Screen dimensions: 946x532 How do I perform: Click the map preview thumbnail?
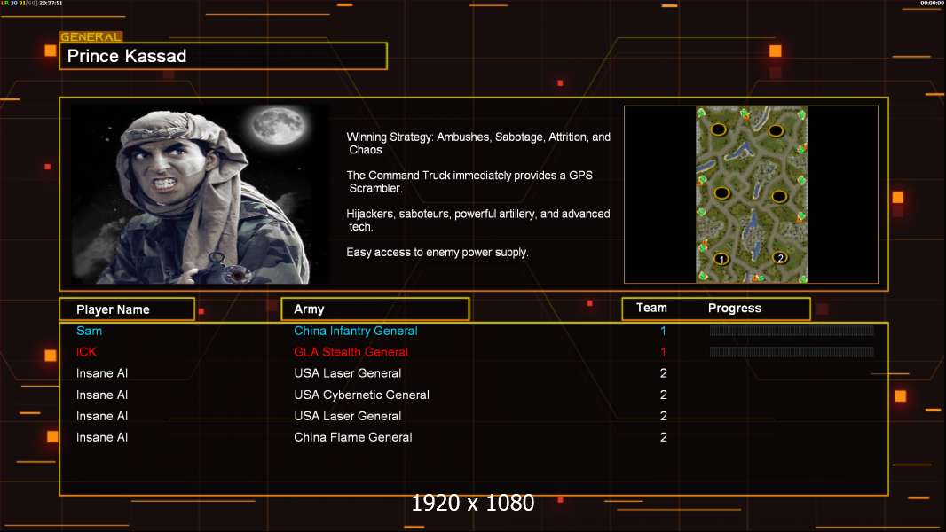pyautogui.click(x=751, y=194)
